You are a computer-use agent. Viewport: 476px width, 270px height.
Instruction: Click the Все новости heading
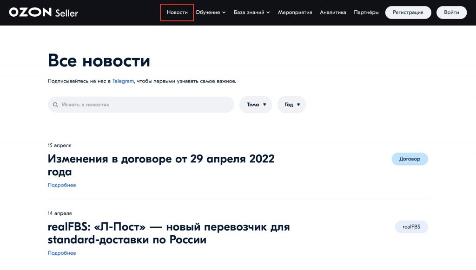pyautogui.click(x=99, y=60)
